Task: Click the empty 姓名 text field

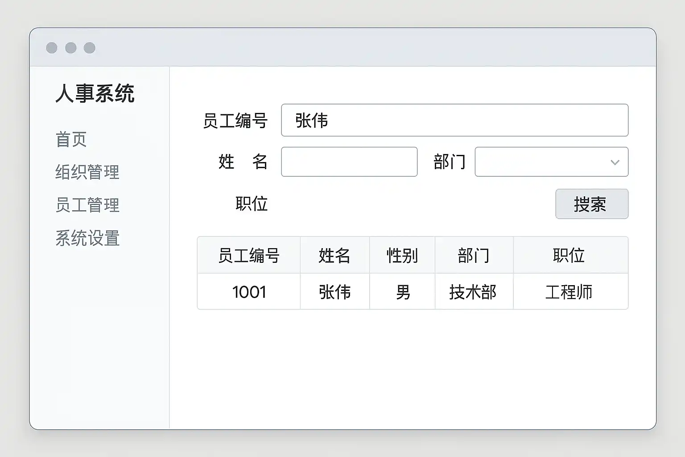Action: point(349,162)
